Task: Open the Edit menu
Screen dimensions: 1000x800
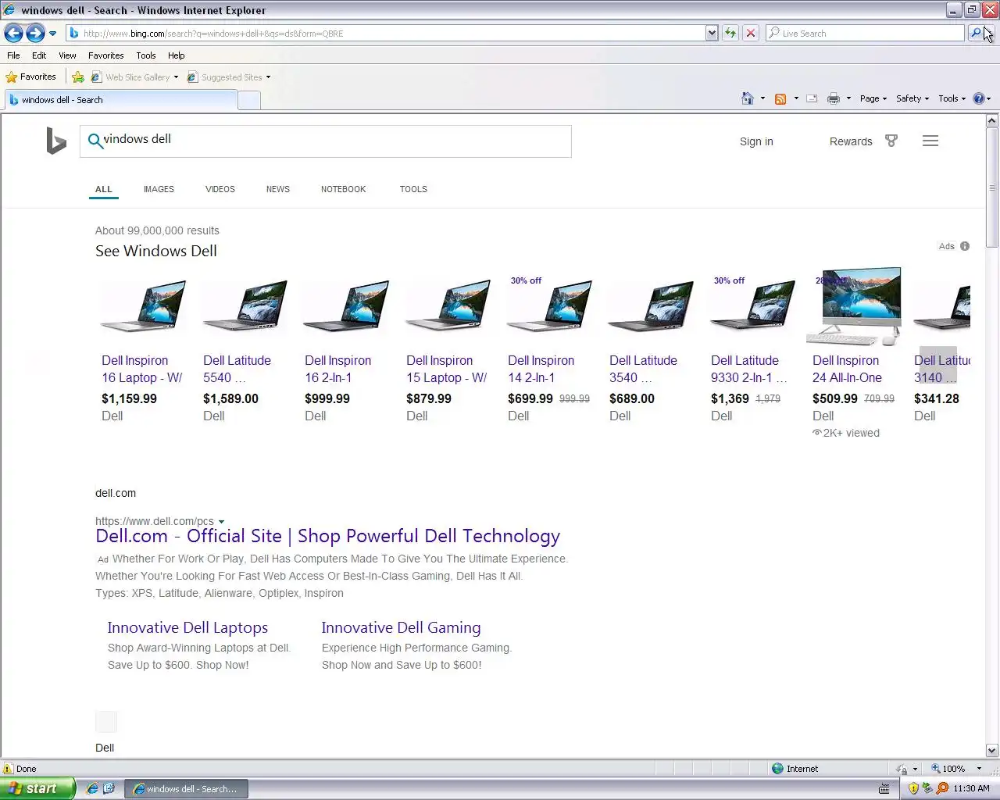Action: click(x=39, y=55)
